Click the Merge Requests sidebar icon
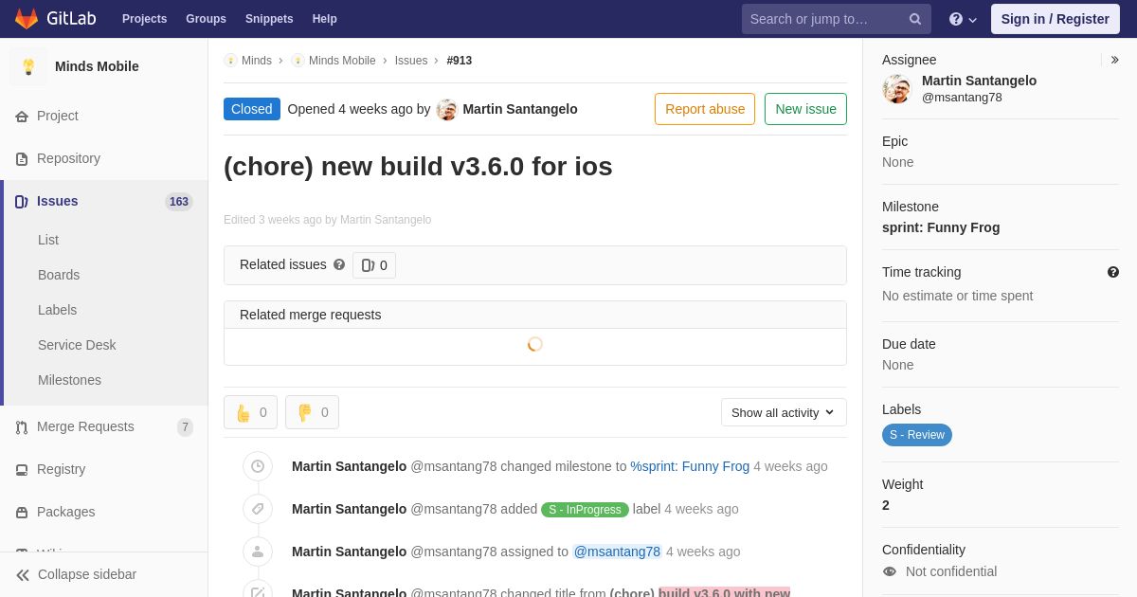Screen dimensions: 1137x597 click(22, 427)
